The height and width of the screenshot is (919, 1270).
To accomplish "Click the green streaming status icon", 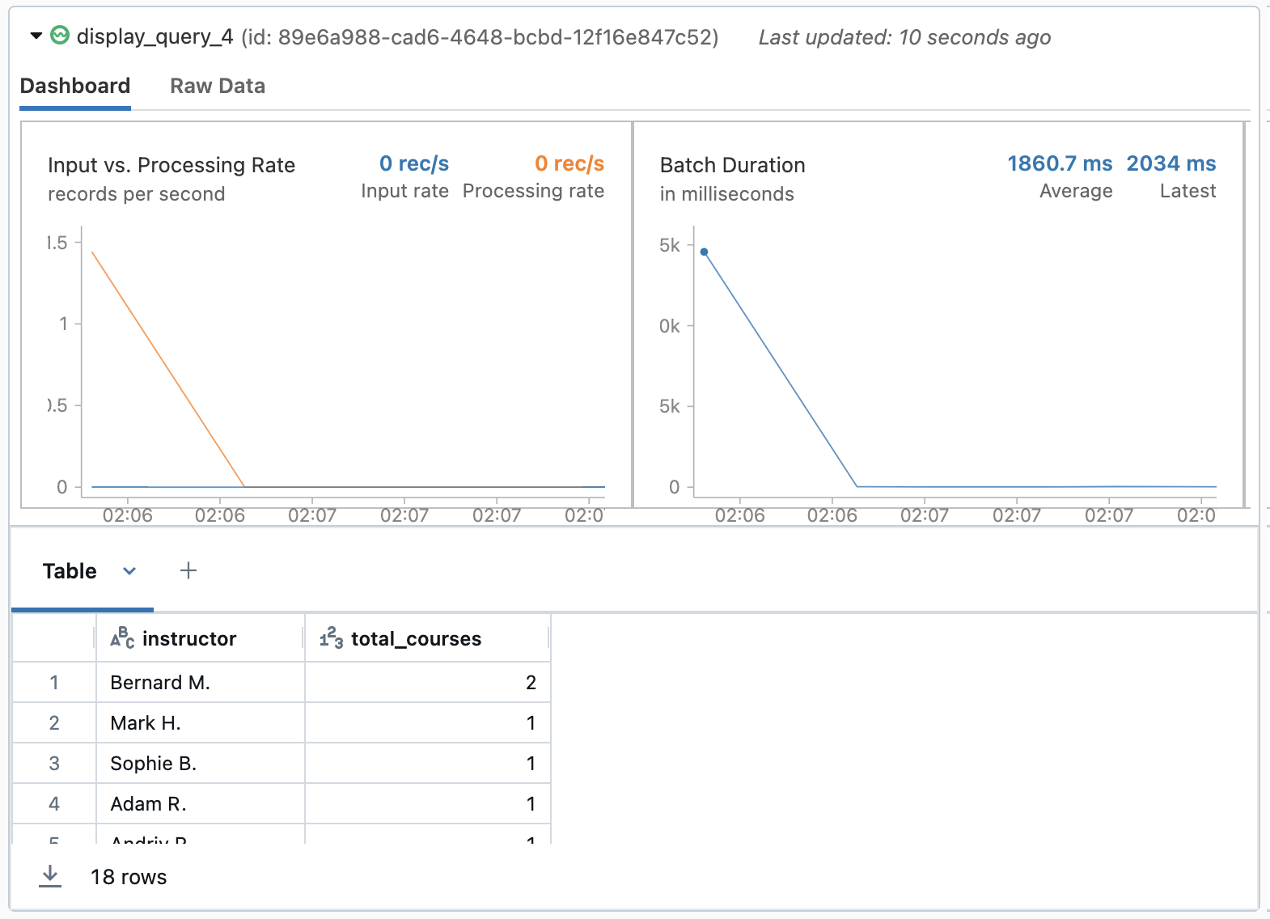I will point(60,35).
